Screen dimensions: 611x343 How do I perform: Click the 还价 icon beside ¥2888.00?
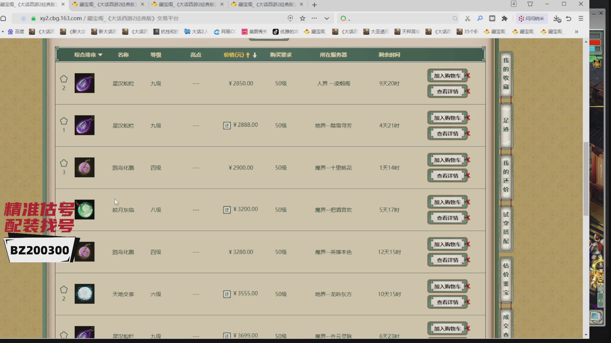coord(227,126)
